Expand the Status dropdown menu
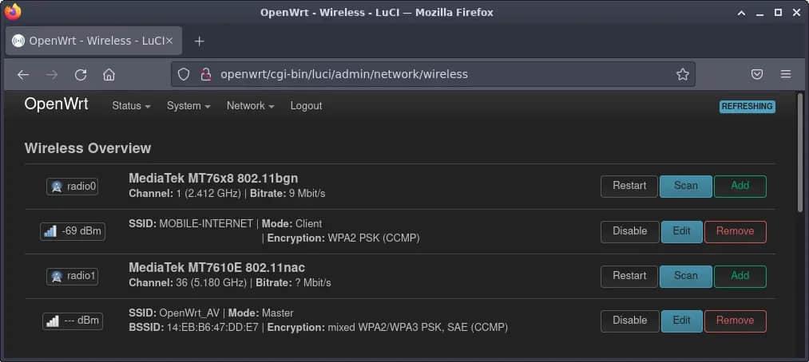 (x=131, y=106)
